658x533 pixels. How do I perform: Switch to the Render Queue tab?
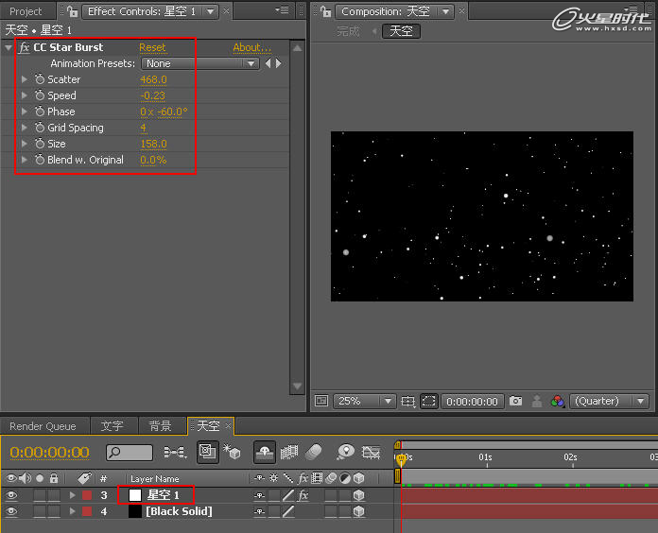tap(43, 426)
